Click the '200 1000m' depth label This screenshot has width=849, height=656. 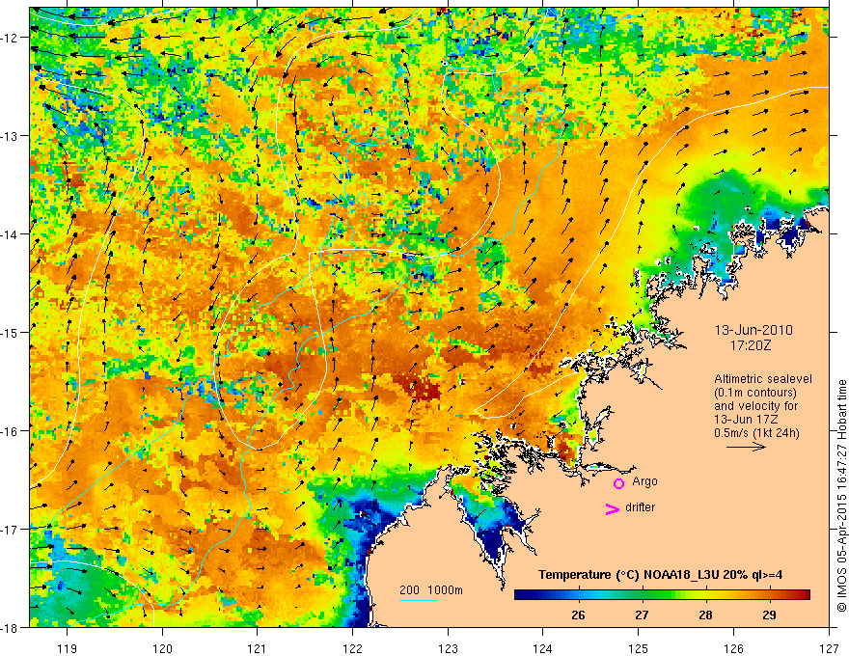click(431, 590)
